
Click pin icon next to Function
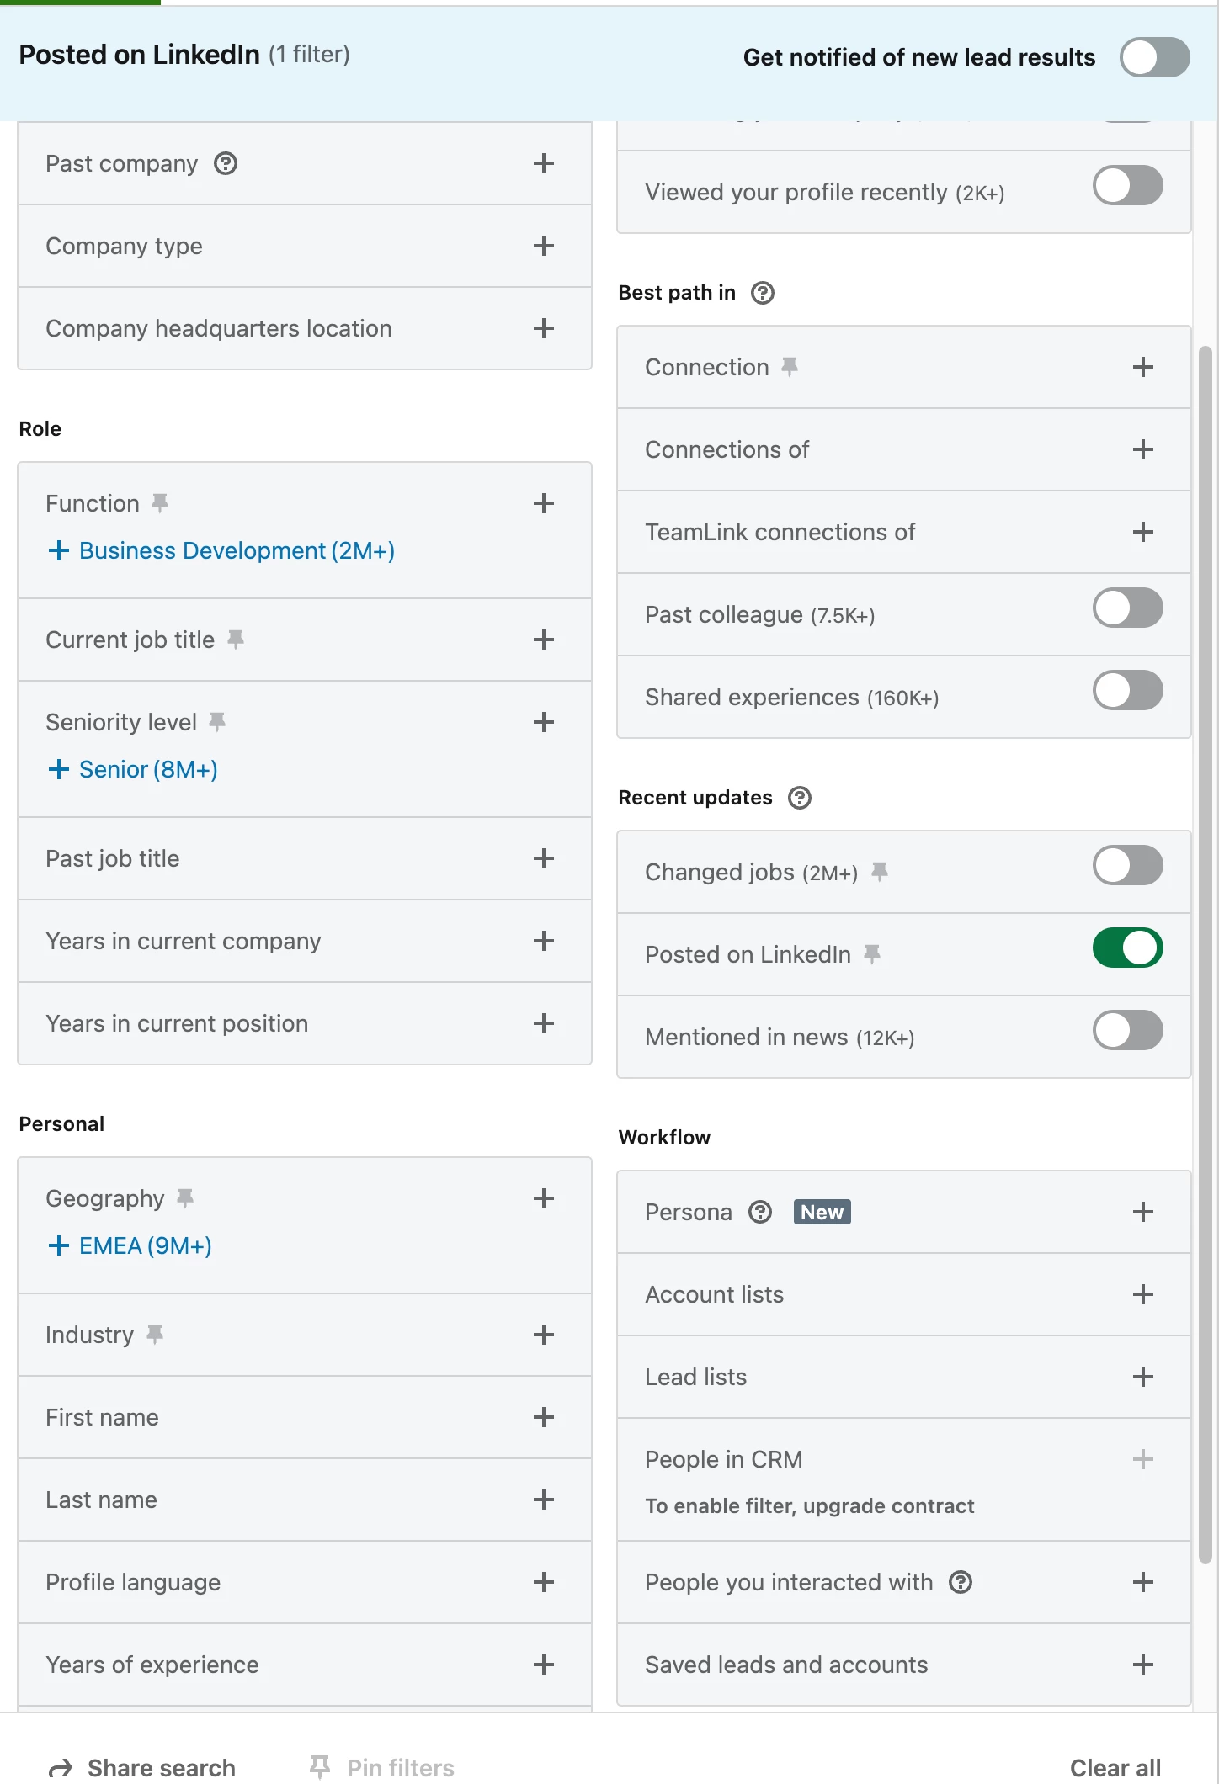pos(160,503)
